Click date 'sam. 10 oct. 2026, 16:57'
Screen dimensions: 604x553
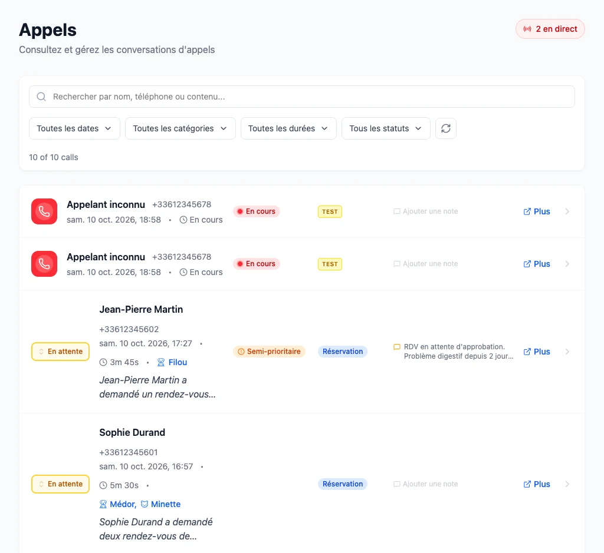coord(146,466)
